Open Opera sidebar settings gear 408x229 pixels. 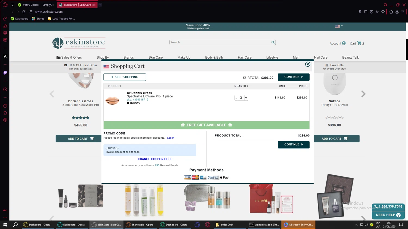click(x=5, y=120)
